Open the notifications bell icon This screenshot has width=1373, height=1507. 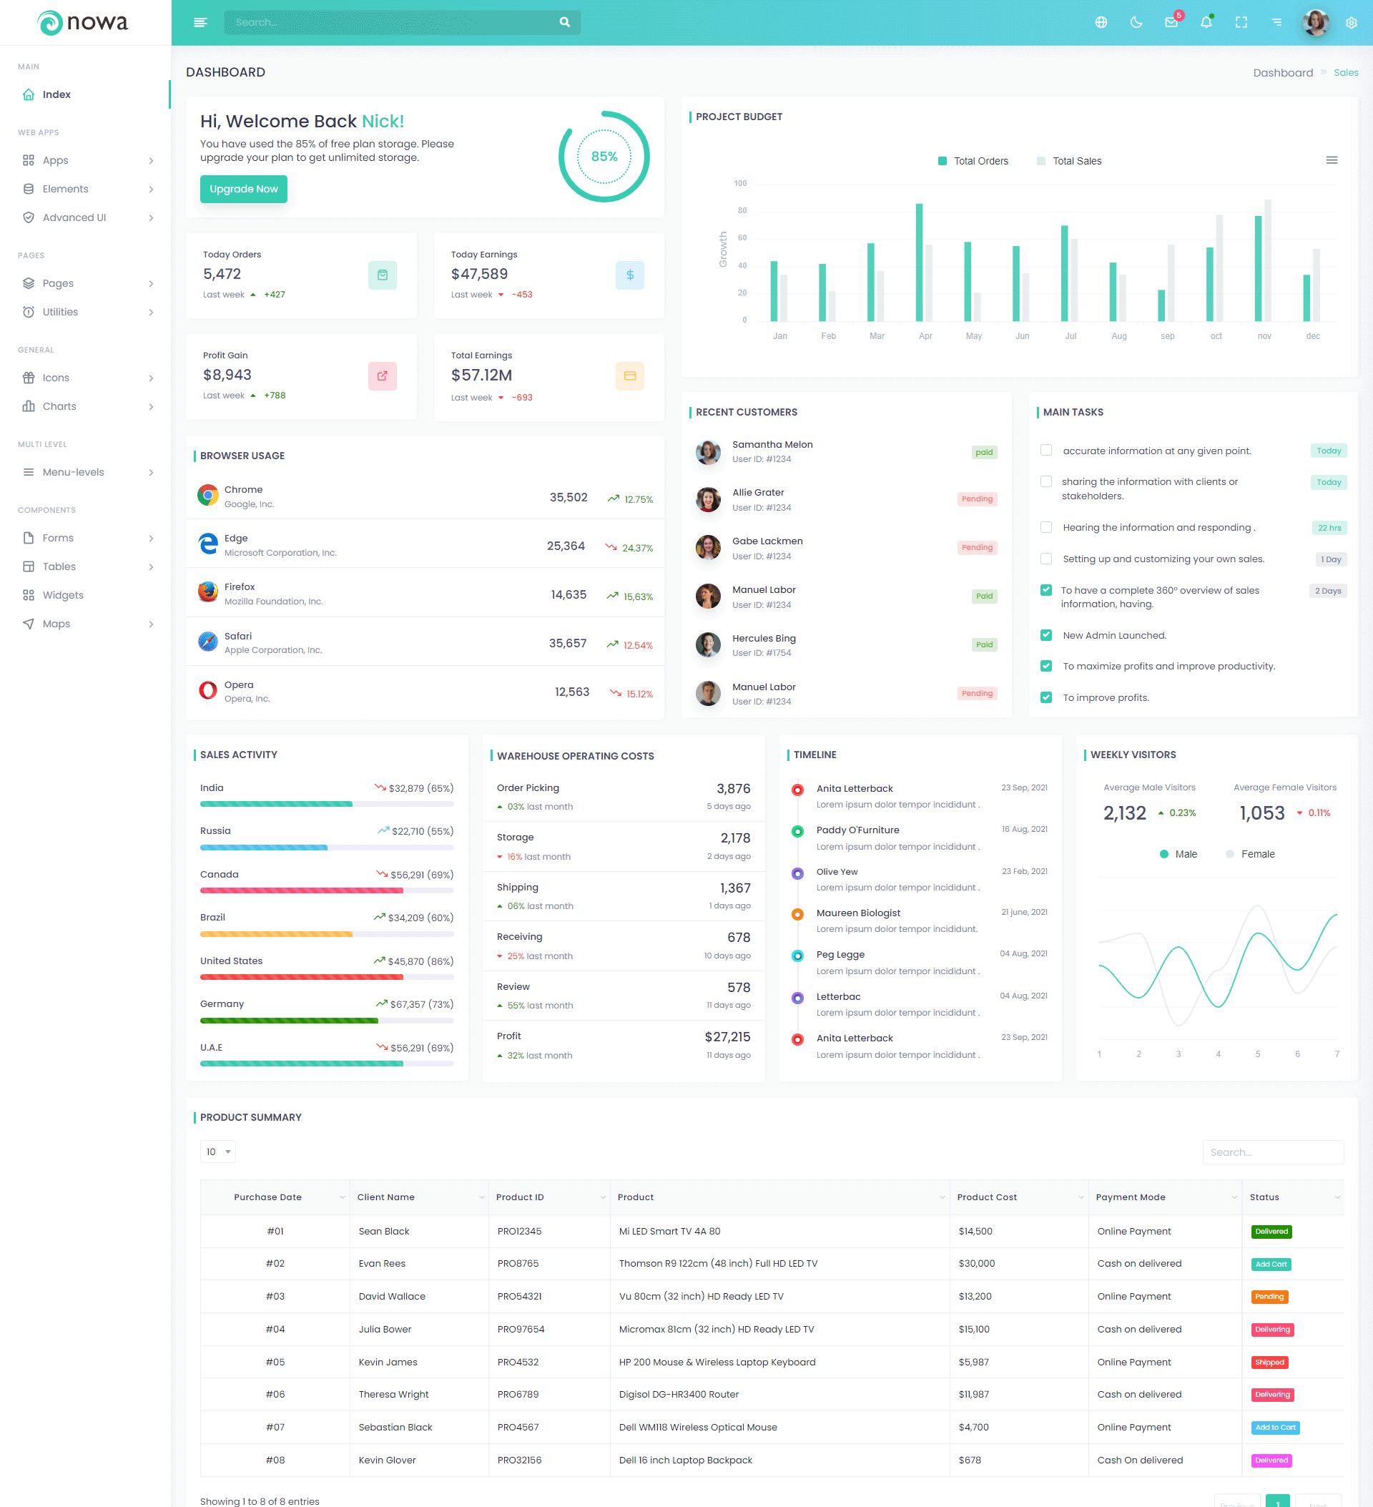pyautogui.click(x=1206, y=22)
